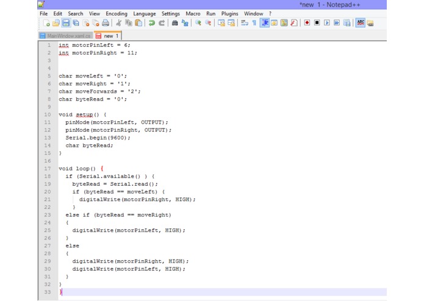Close the current document via the Close icon

point(86,23)
